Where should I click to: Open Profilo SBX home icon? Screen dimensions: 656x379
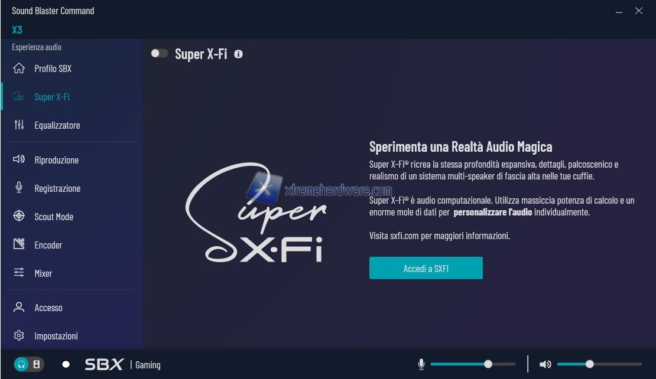coord(19,68)
